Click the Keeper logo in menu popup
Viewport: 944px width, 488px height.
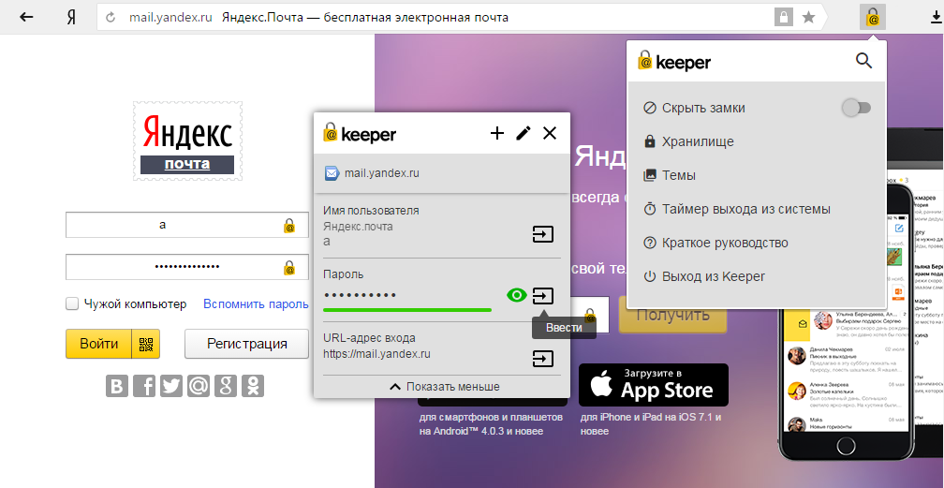tap(674, 61)
